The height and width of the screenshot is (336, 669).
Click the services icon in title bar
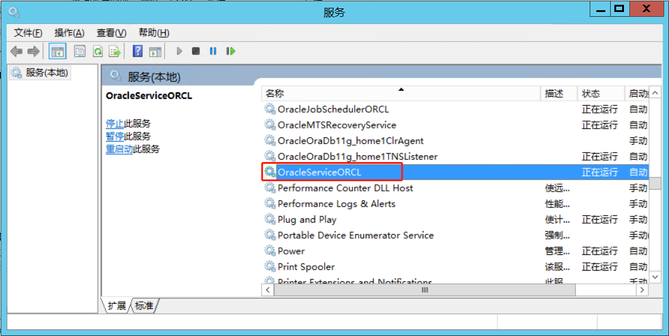click(x=13, y=13)
